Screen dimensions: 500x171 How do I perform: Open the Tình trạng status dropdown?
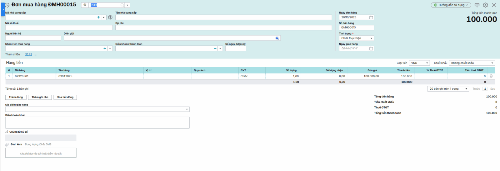(x=371, y=38)
